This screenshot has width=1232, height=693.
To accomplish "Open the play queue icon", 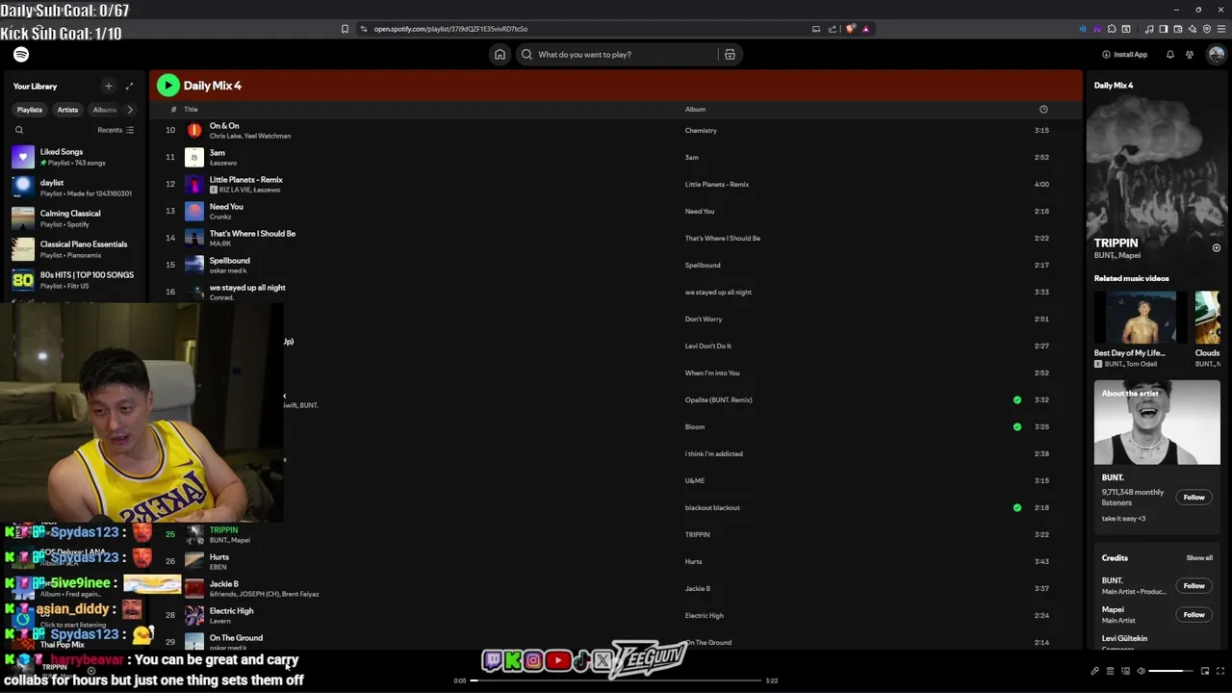I will point(1110,671).
